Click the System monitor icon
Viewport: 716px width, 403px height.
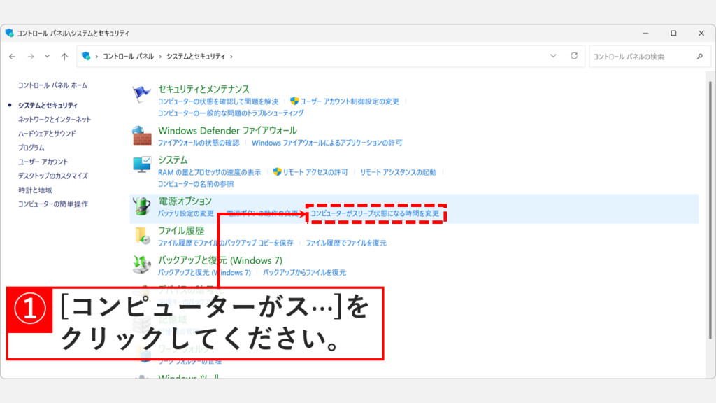[x=142, y=164]
